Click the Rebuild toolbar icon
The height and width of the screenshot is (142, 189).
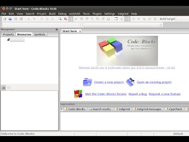tap(150, 19)
